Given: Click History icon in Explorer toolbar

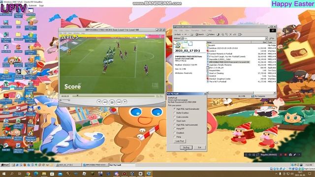Looking at the screenshot, I should [x=218, y=34].
